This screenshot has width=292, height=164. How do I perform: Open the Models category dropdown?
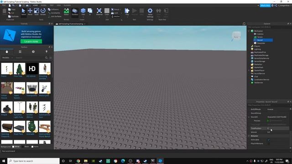click(7, 58)
